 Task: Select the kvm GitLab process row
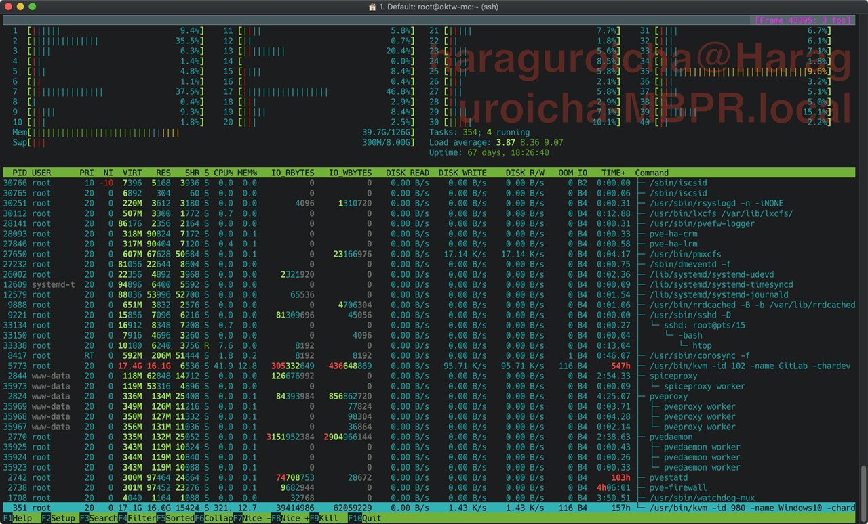429,366
